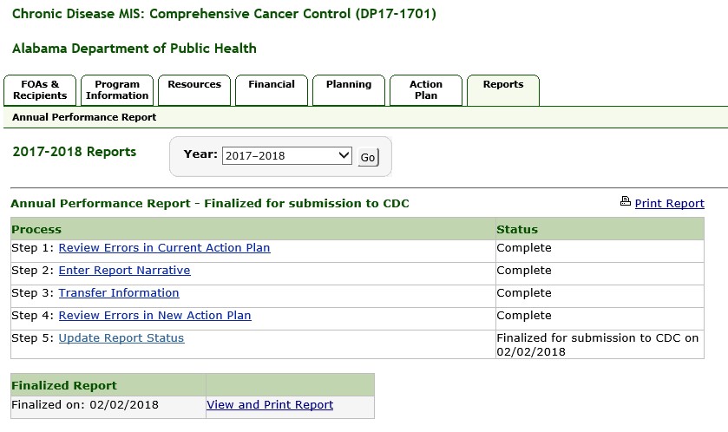
Task: Open the Planning tab
Action: (349, 85)
